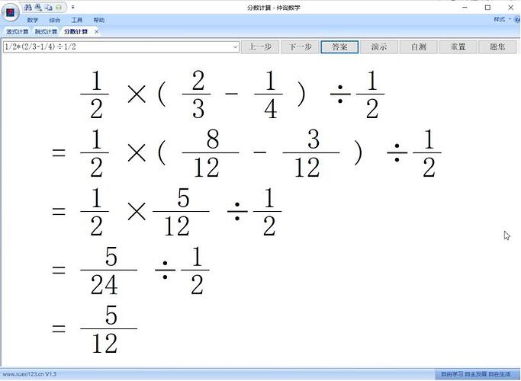Click the 答案 answer button
Image resolution: width=521 pixels, height=381 pixels.
click(339, 46)
